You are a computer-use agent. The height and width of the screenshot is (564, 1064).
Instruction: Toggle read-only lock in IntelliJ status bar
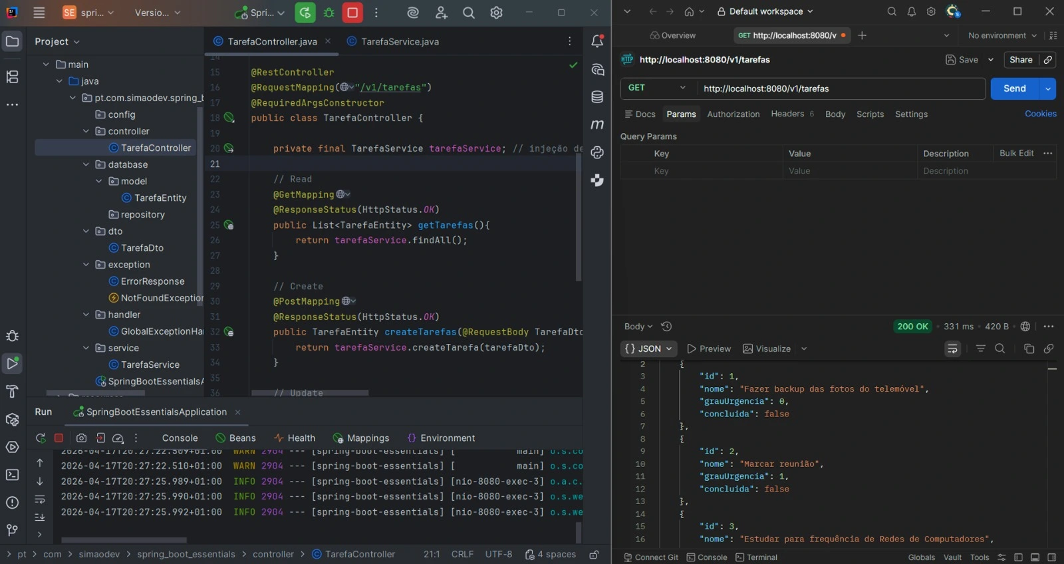594,555
